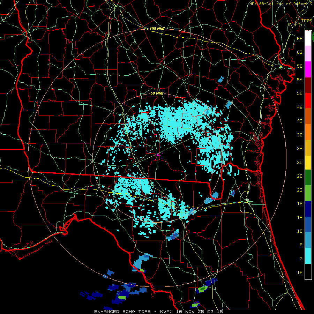This screenshot has height=314, width=314.
Task: Click the '100 NMI' range ring label
Action: [x=157, y=29]
